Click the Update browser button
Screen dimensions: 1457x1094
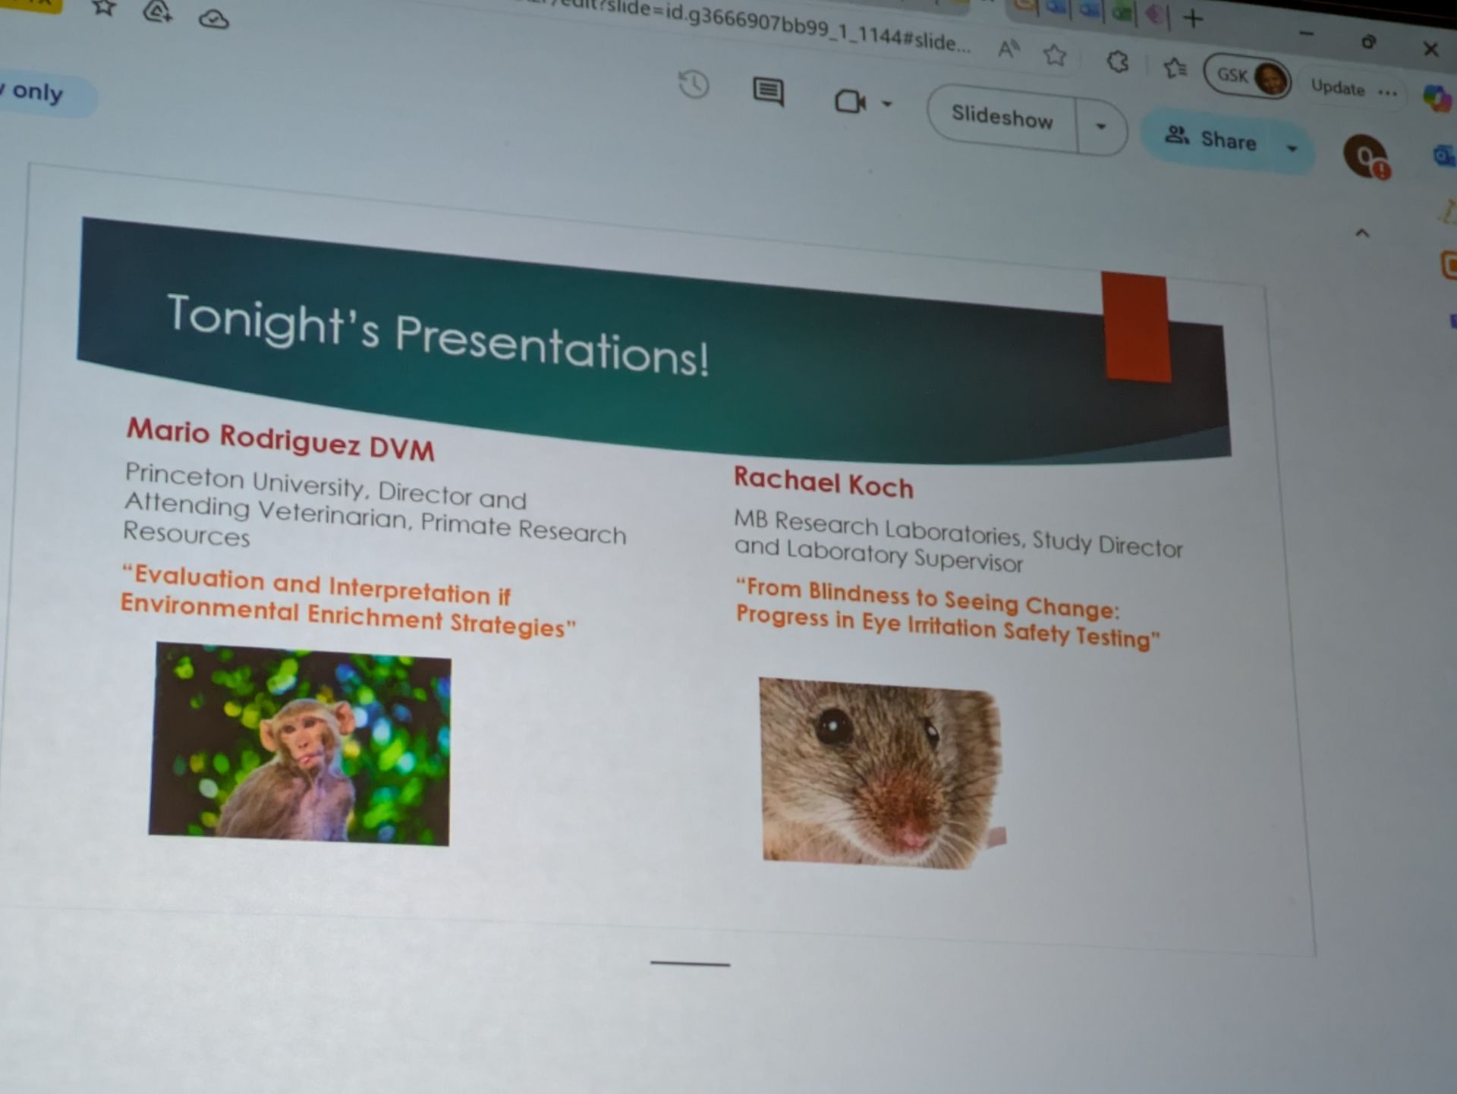[1337, 88]
